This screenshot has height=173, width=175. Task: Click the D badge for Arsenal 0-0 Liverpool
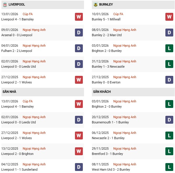79,32
